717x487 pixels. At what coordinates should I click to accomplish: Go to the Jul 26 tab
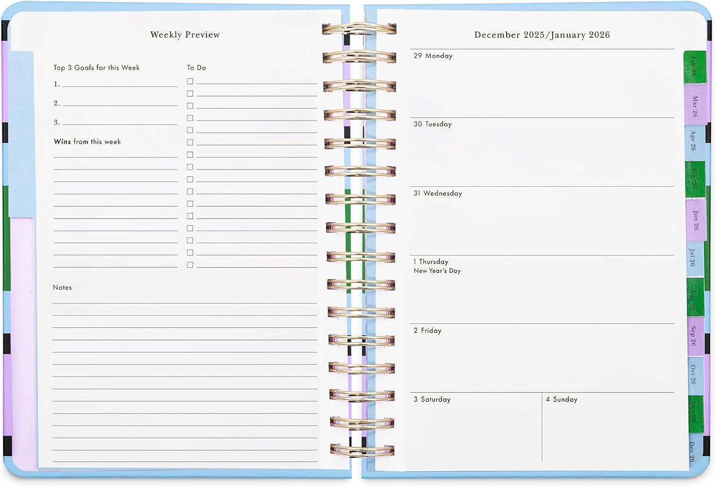[693, 257]
